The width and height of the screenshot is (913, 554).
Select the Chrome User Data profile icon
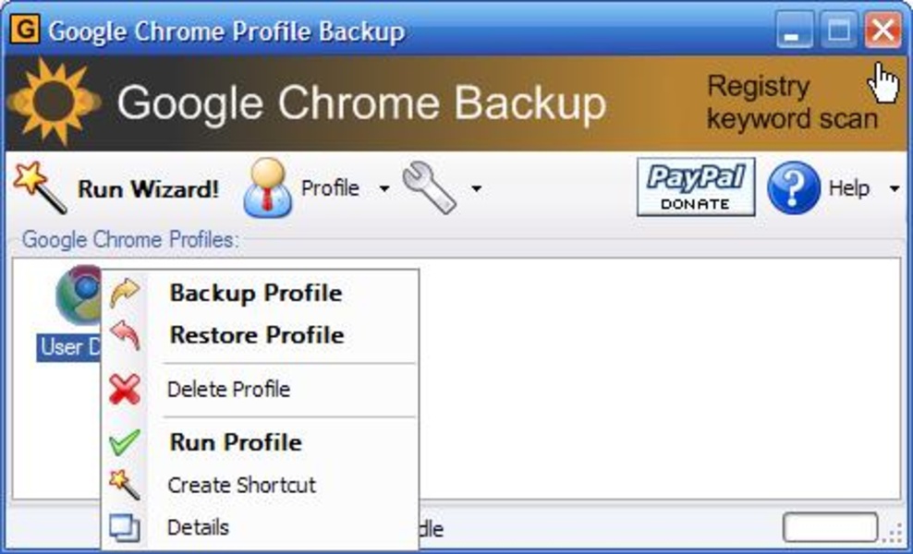(79, 295)
